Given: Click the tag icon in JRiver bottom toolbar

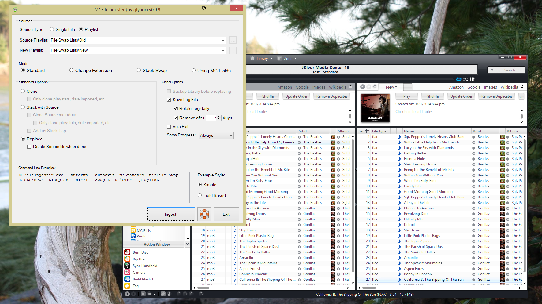Looking at the screenshot, I should [163, 294].
